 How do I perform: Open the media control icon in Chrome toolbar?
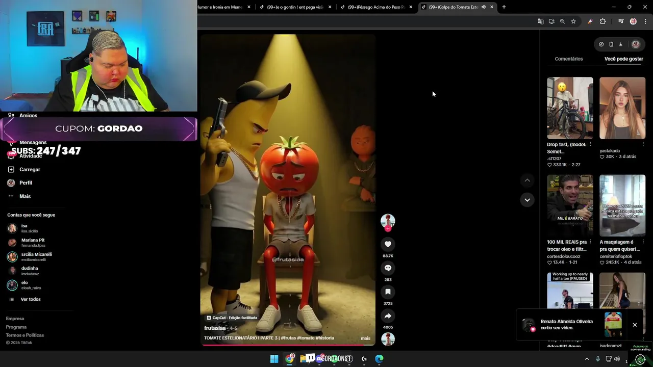621,21
